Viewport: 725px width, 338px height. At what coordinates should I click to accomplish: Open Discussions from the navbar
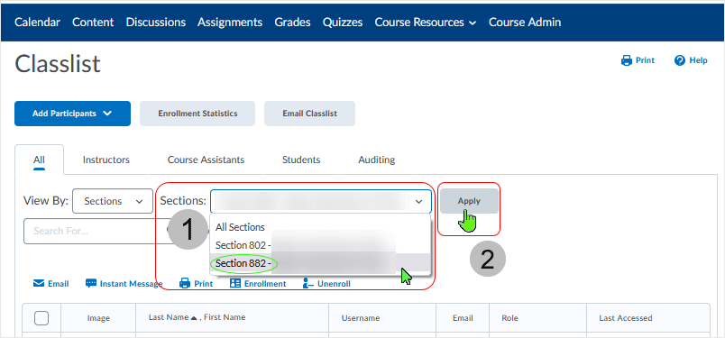coord(156,23)
